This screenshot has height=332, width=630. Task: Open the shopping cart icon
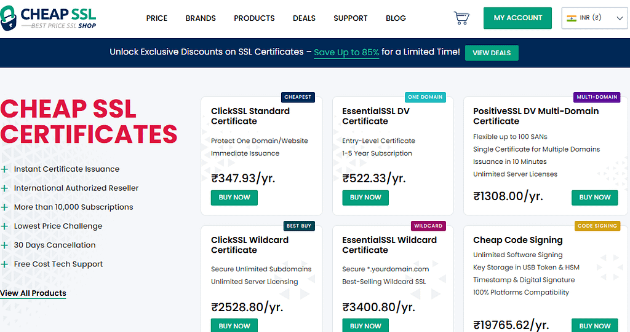tap(461, 18)
